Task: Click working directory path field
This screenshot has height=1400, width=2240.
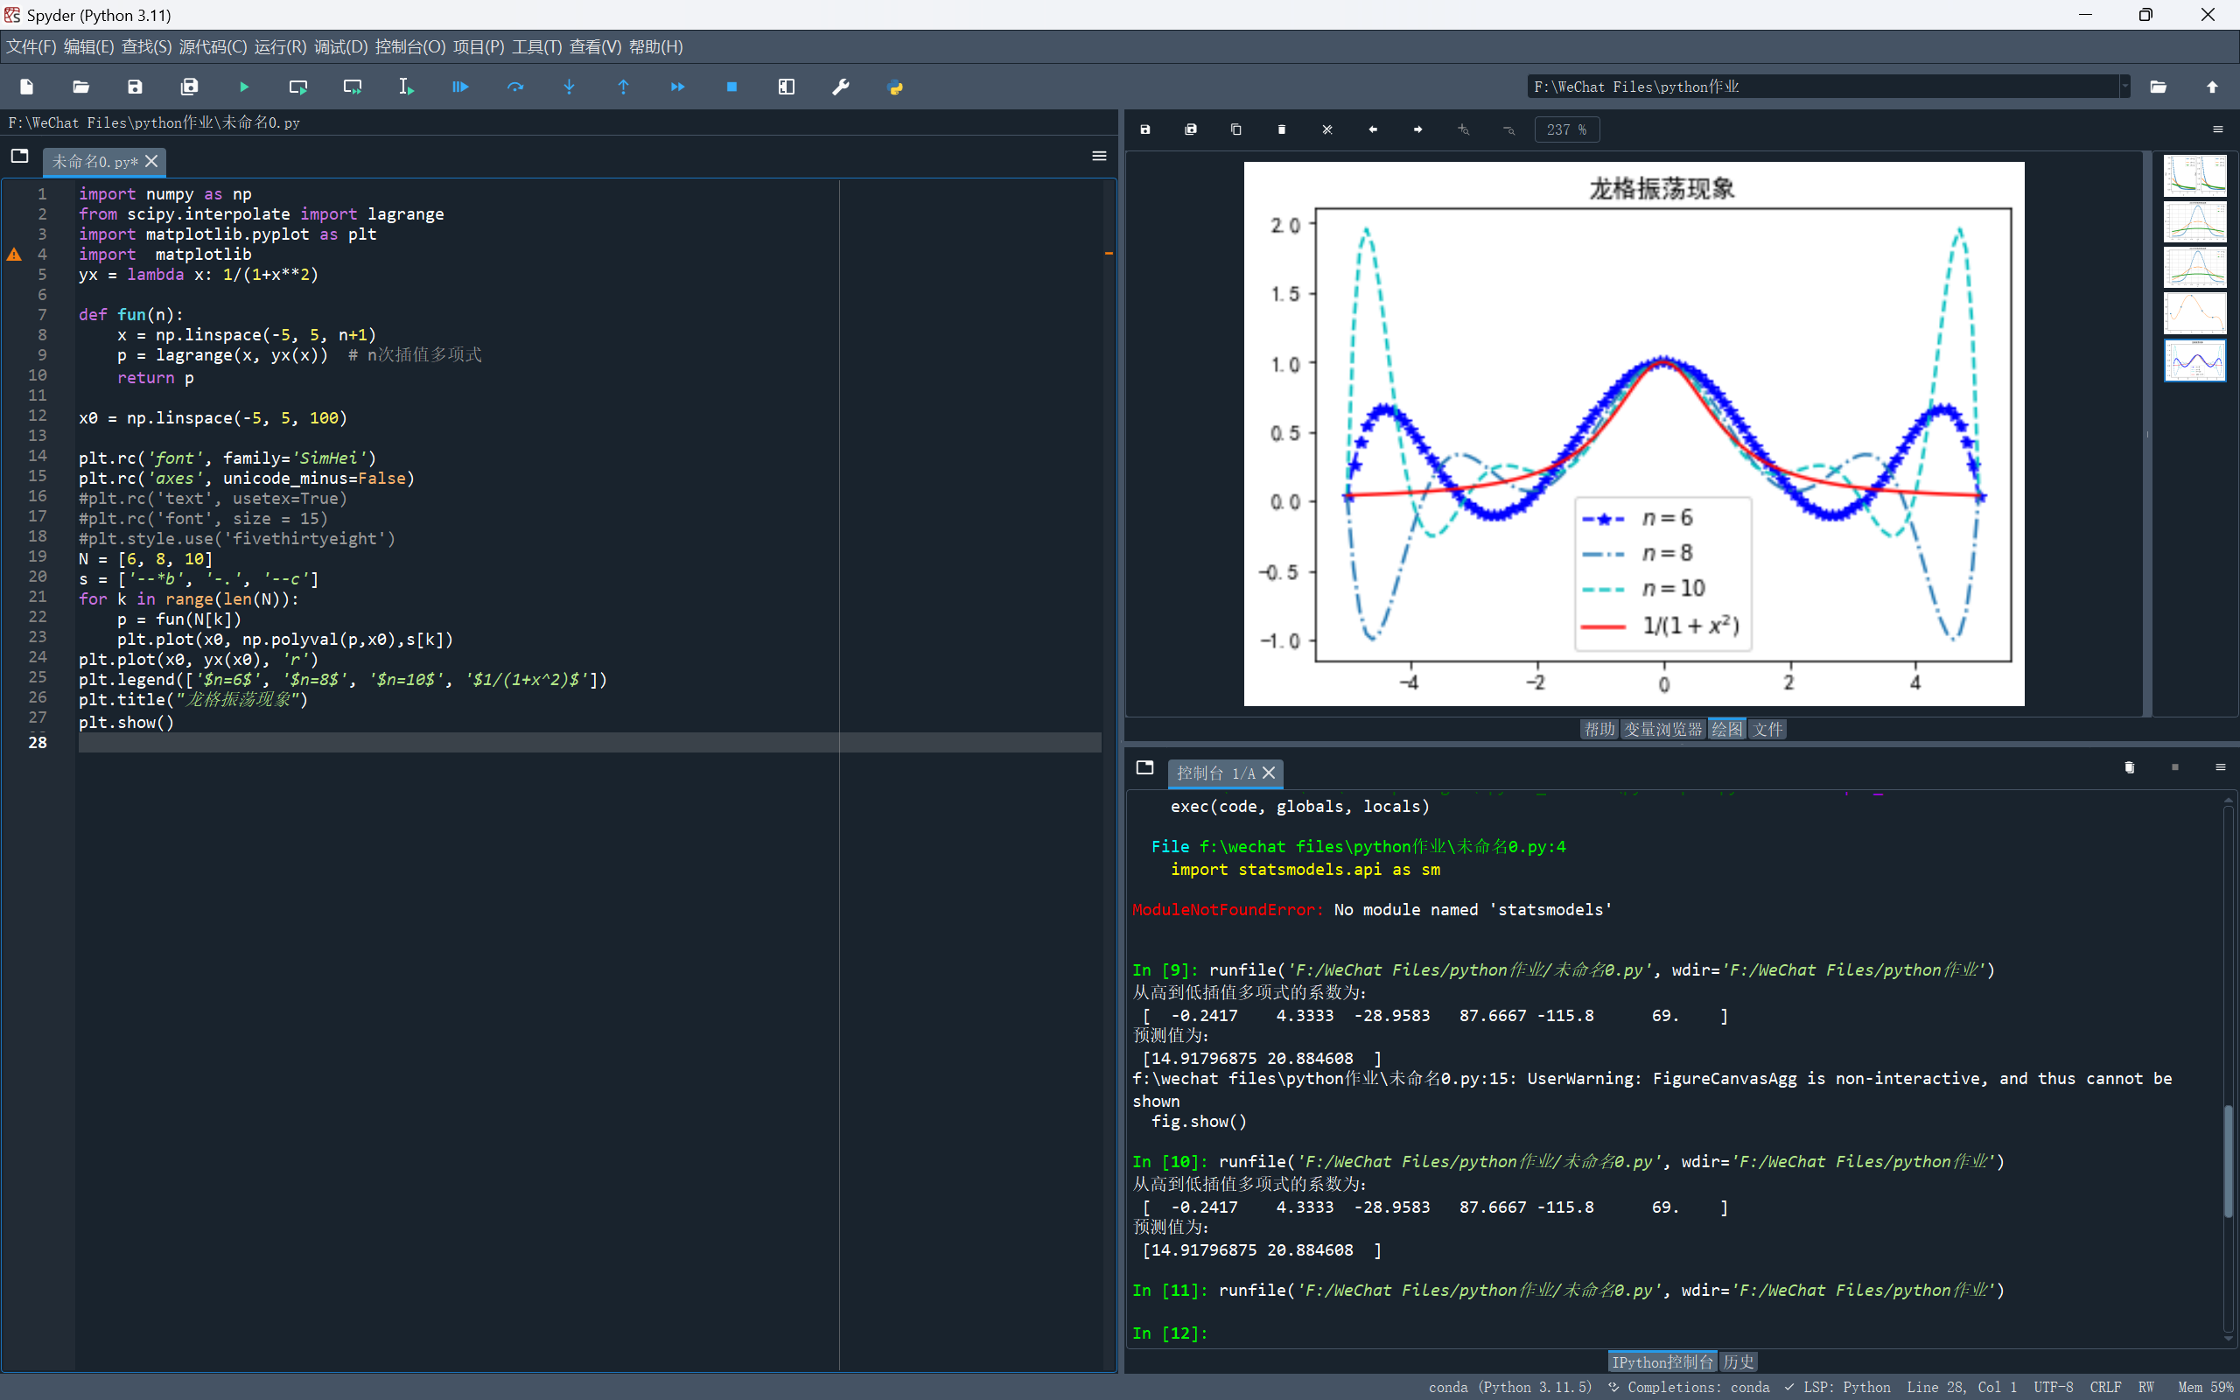Action: (1823, 86)
